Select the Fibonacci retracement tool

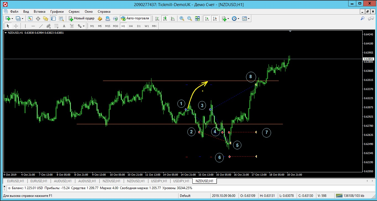tap(56, 26)
